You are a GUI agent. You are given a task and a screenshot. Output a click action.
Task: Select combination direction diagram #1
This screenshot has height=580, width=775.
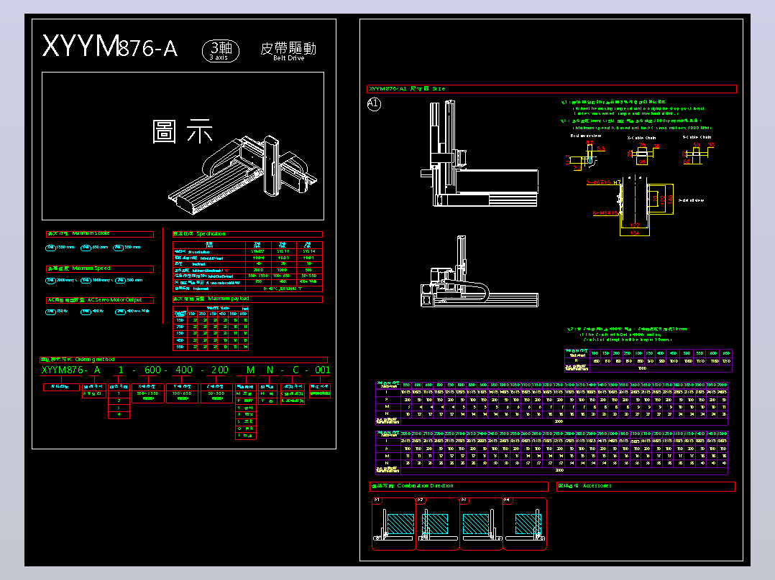pyautogui.click(x=393, y=524)
